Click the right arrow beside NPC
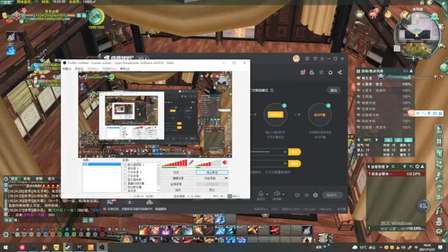448x252 pixels. (376, 140)
